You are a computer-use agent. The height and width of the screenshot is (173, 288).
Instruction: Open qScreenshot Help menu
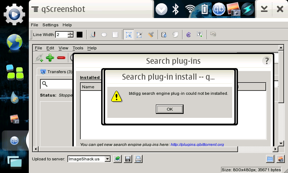click(x=67, y=25)
